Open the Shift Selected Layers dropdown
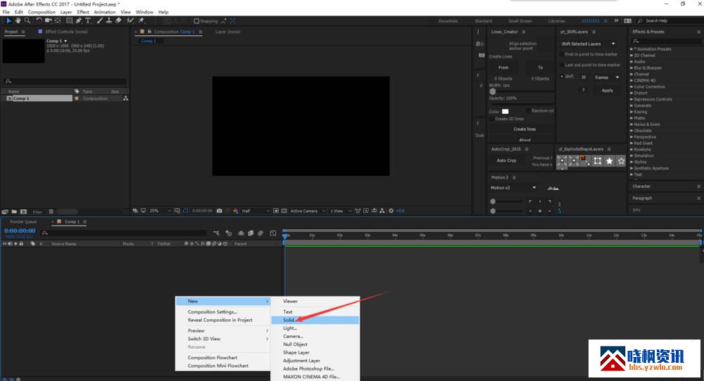The width and height of the screenshot is (704, 381). (x=588, y=44)
